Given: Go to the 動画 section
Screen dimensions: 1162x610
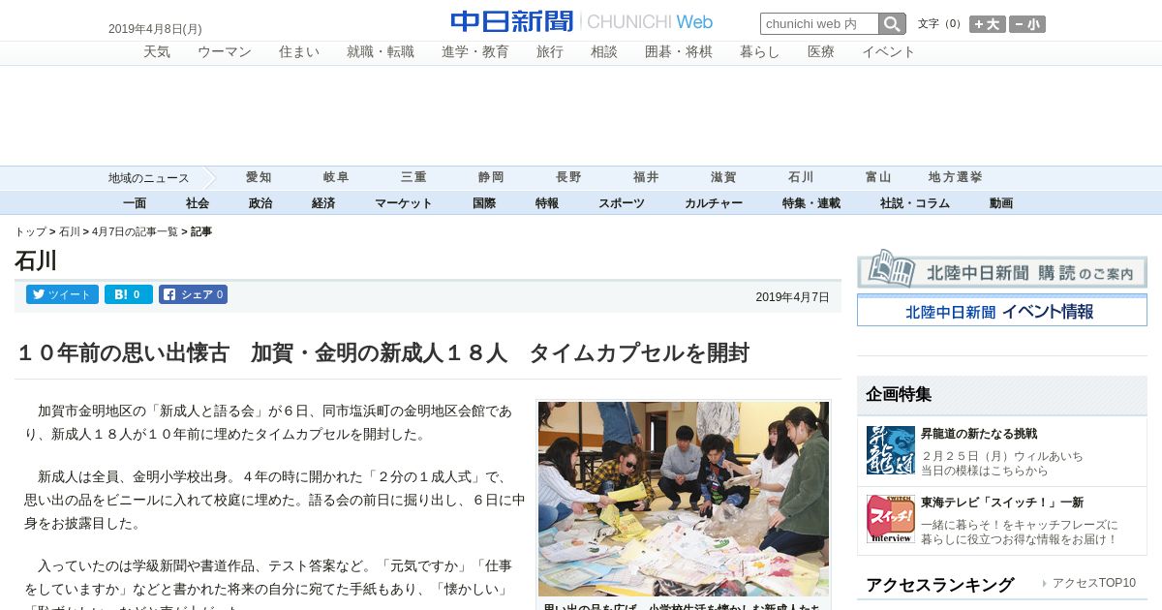Looking at the screenshot, I should [1001, 203].
